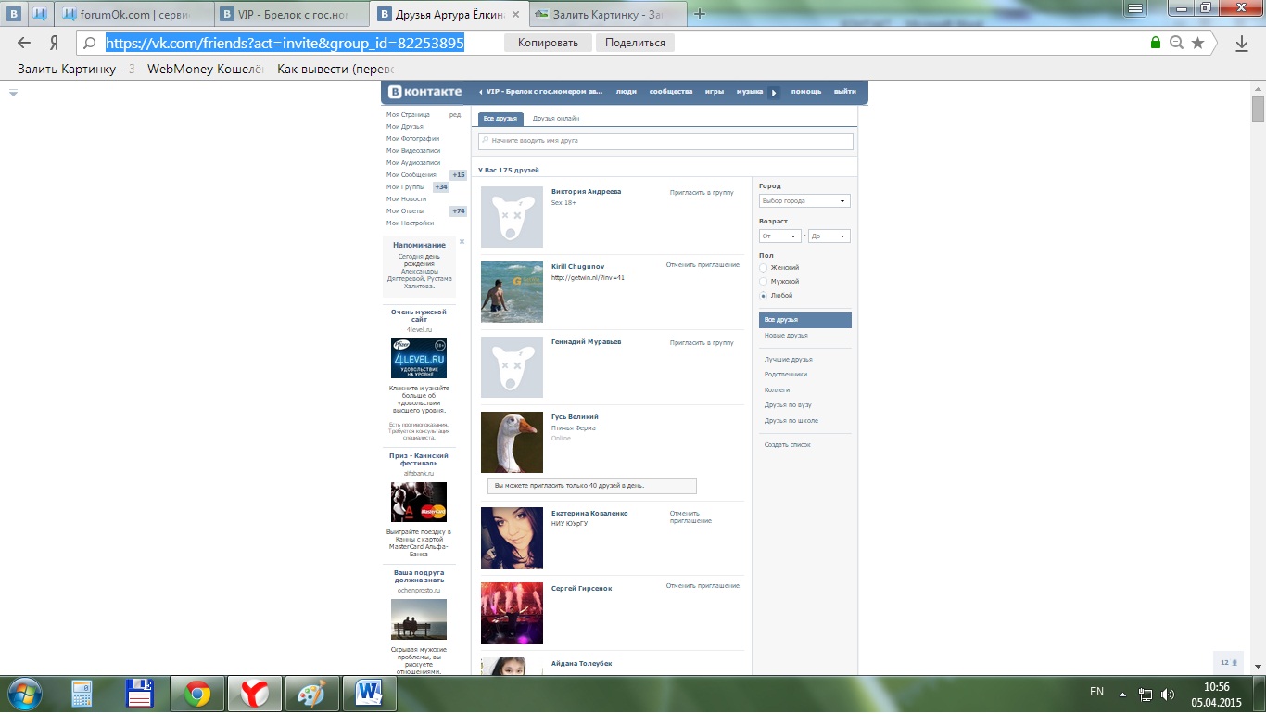Click 'люди' in the VK header
Image resolution: width=1266 pixels, height=714 pixels.
pyautogui.click(x=627, y=92)
